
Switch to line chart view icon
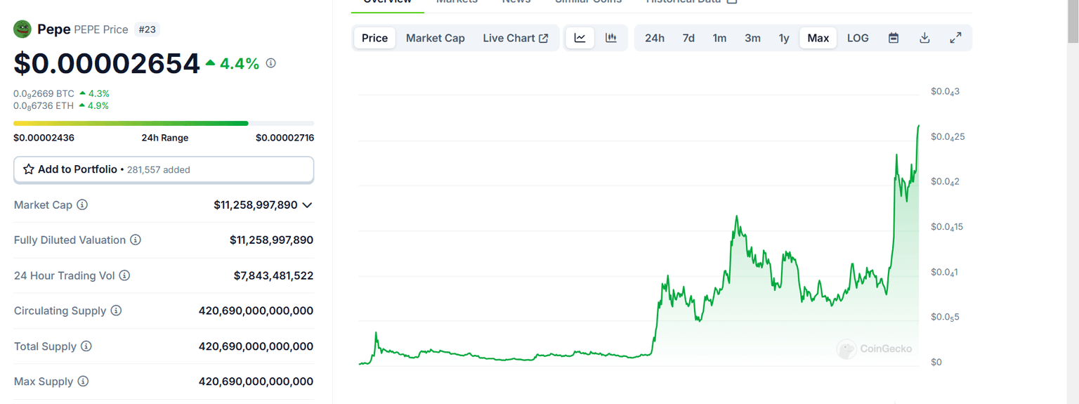click(580, 38)
